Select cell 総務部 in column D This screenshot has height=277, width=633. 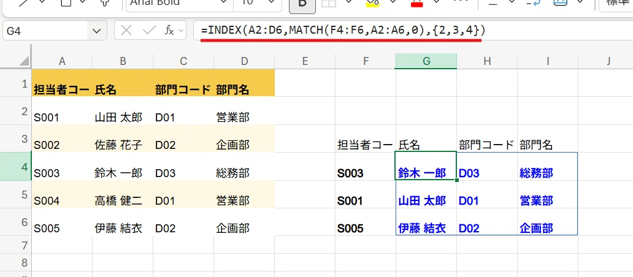coord(244,167)
